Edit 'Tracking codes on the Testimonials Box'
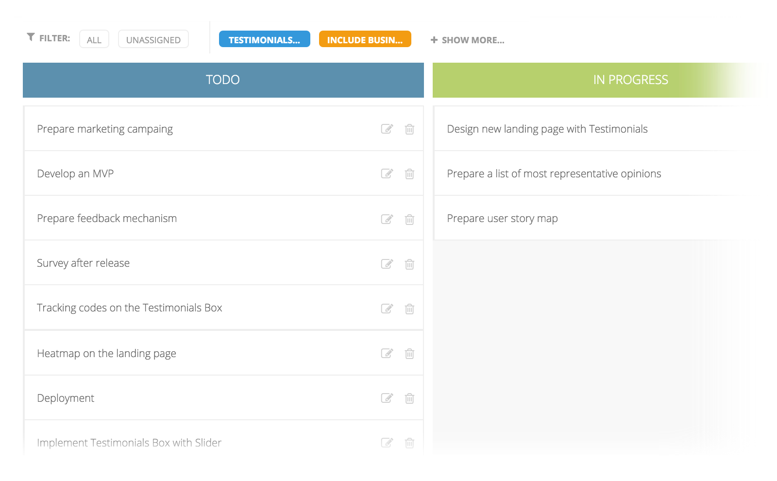Image resolution: width=777 pixels, height=481 pixels. [387, 309]
